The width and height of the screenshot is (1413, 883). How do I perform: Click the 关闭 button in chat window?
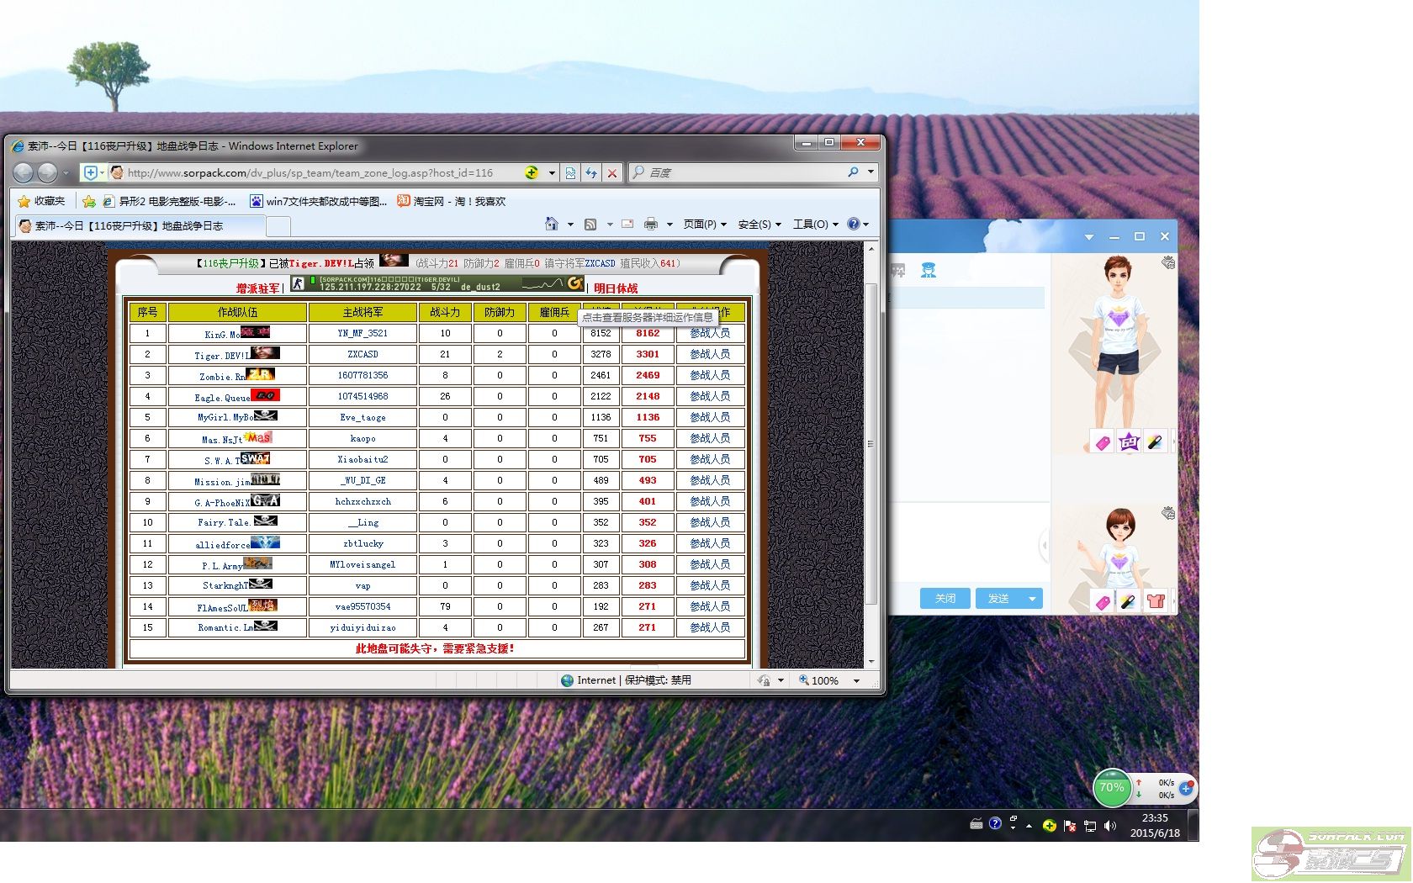tap(945, 599)
